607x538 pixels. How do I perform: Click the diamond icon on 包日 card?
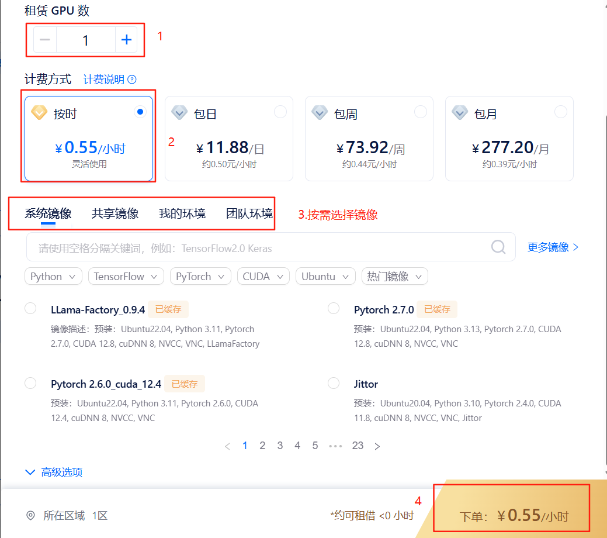pos(179,113)
